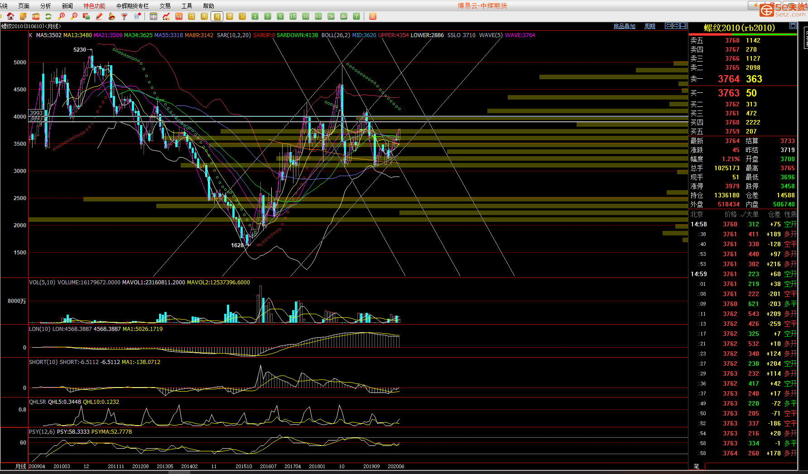The width and height of the screenshot is (808, 474).
Task: Click the home icon in the toolbar
Action: (10, 16)
